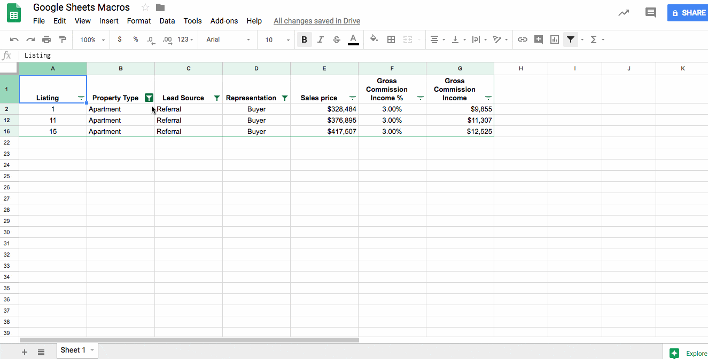Insert a link
The height and width of the screenshot is (359, 708).
tap(522, 39)
